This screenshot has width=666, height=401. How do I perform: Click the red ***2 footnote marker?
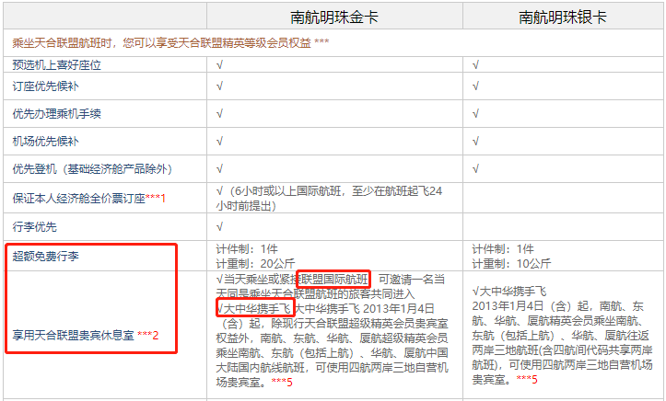[x=147, y=336]
